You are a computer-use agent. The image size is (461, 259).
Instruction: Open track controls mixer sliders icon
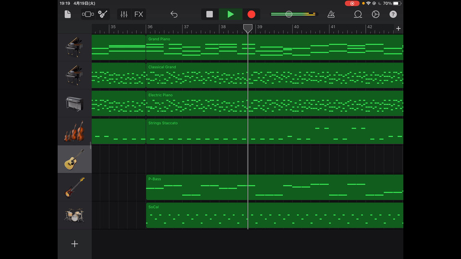124,14
